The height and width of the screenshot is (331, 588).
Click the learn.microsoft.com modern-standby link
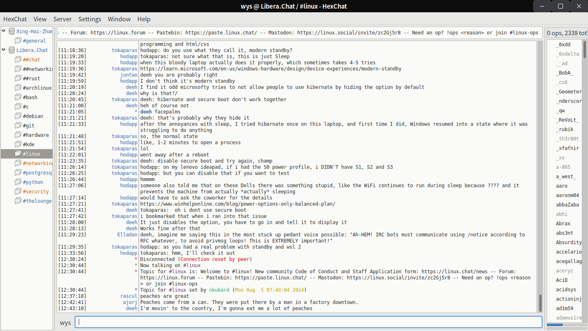click(271, 69)
